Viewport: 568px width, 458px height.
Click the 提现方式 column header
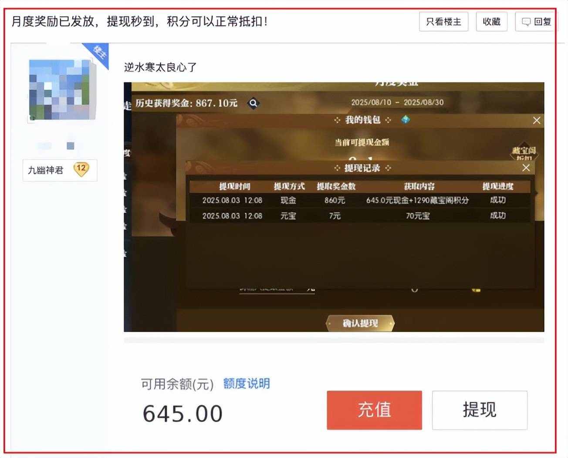tap(289, 186)
